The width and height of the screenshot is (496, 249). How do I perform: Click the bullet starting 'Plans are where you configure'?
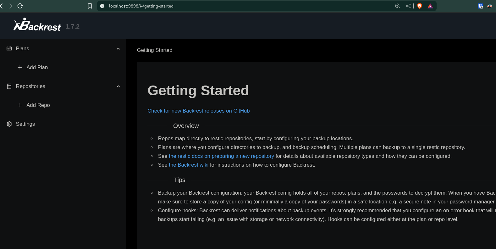311,147
